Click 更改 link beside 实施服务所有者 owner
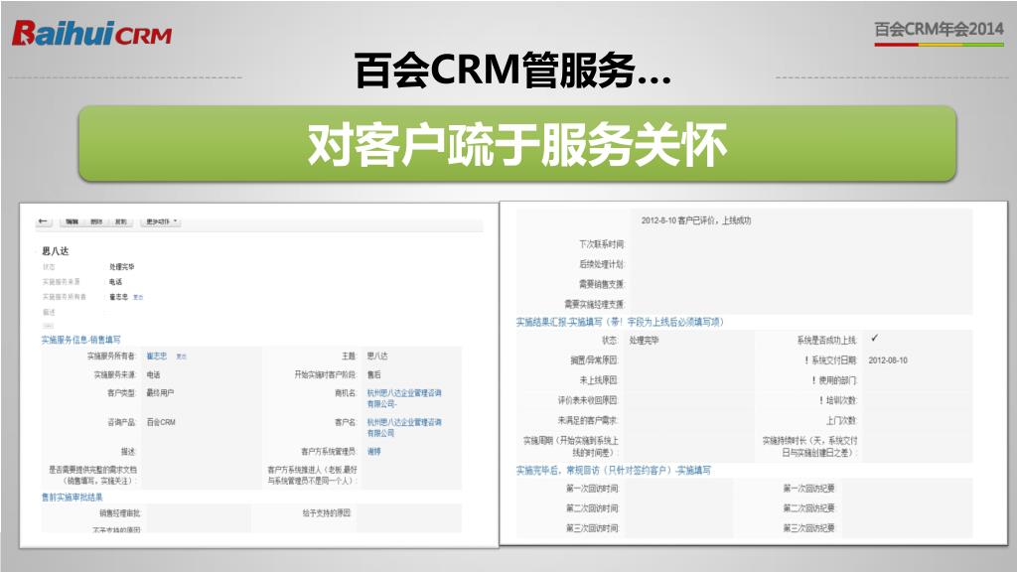The height and width of the screenshot is (572, 1017). pos(182,357)
